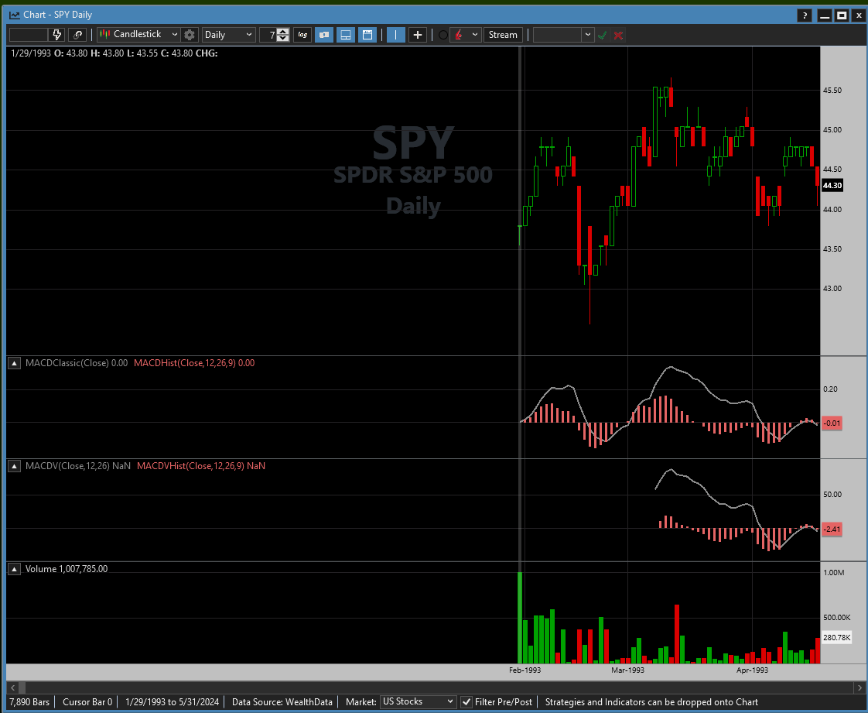The image size is (868, 713).
Task: Click the 280.78K volume value tag
Action: (x=836, y=638)
